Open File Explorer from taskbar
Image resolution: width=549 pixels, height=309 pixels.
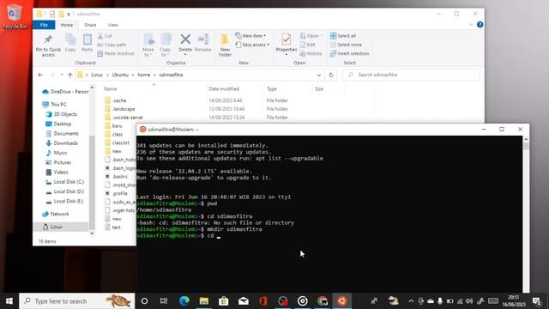click(204, 300)
